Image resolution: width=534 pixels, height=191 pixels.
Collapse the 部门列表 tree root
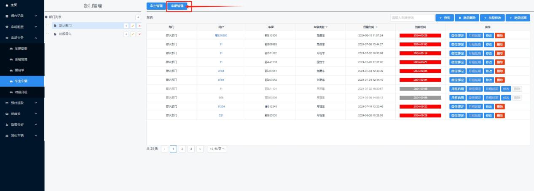coord(46,17)
